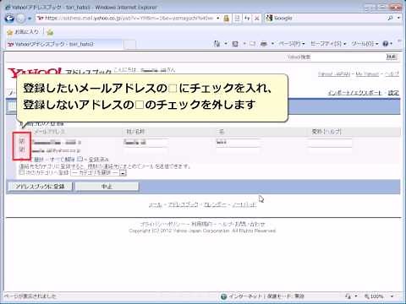This screenshot has width=406, height=304.
Task: Open the search provider dropdown arrow
Action: pos(398,19)
